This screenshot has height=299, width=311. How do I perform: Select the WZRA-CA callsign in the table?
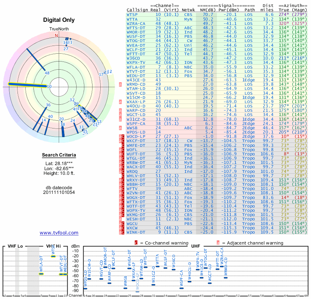[136, 23]
